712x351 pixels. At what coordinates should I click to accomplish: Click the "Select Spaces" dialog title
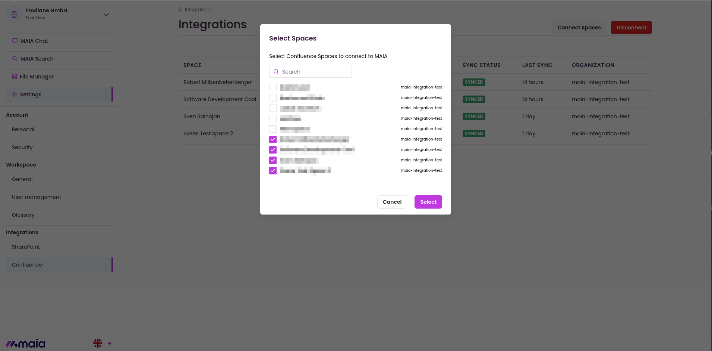(293, 38)
